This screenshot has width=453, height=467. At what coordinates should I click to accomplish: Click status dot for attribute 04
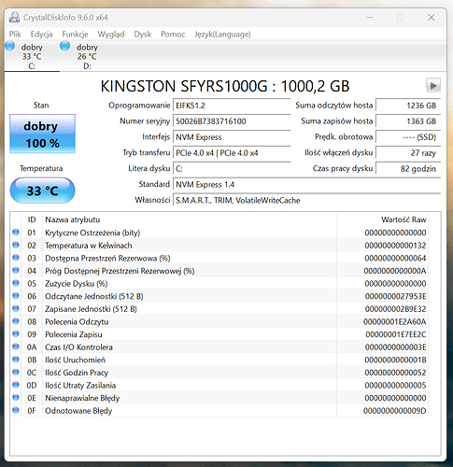click(16, 270)
